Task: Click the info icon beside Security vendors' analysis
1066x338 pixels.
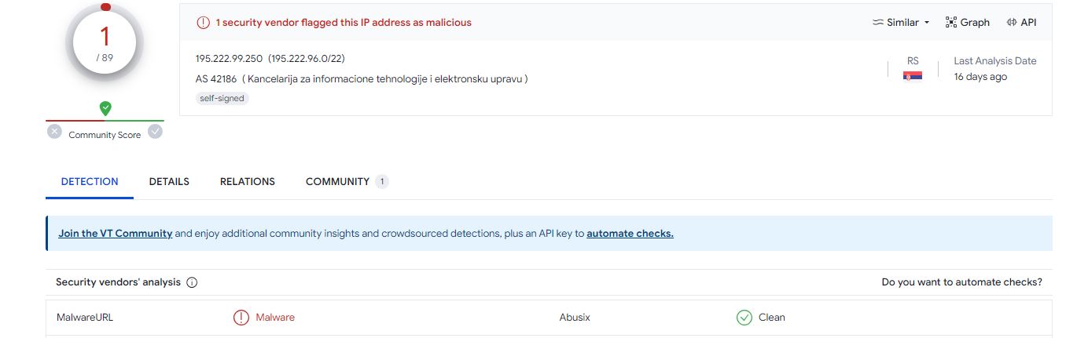Action: [192, 282]
